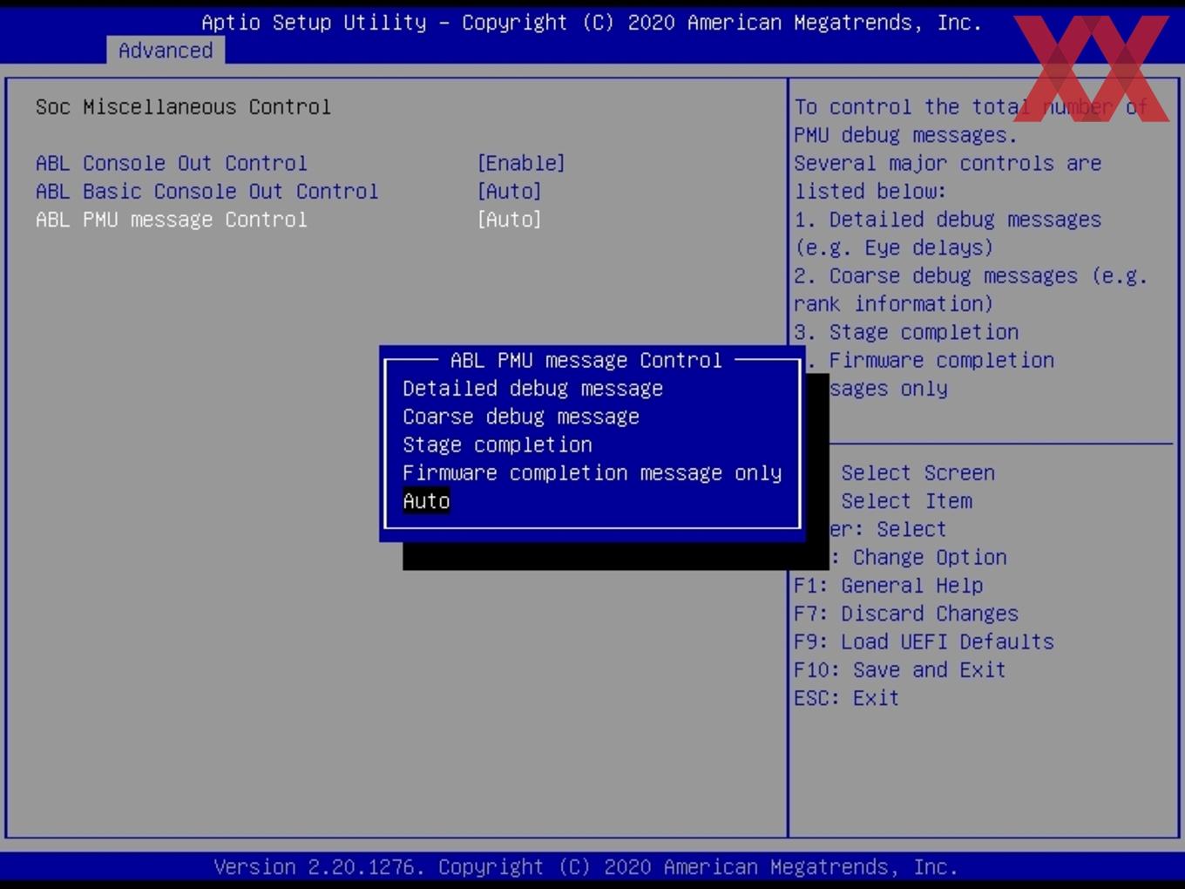1185x889 pixels.
Task: Click the Select Screen key hint
Action: pos(918,472)
